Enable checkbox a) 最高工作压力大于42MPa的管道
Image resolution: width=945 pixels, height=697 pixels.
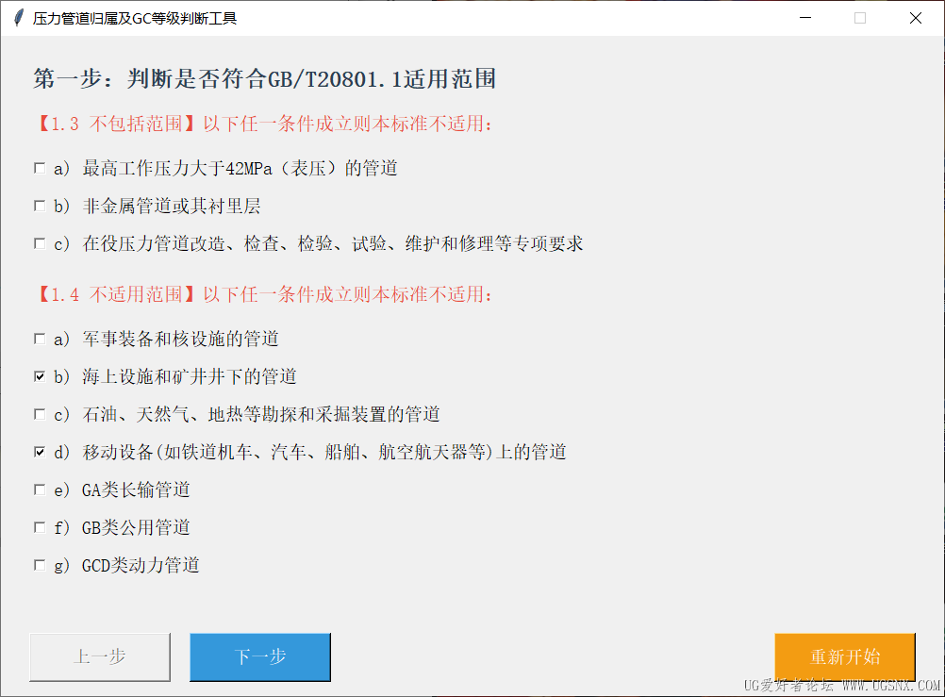pyautogui.click(x=40, y=168)
